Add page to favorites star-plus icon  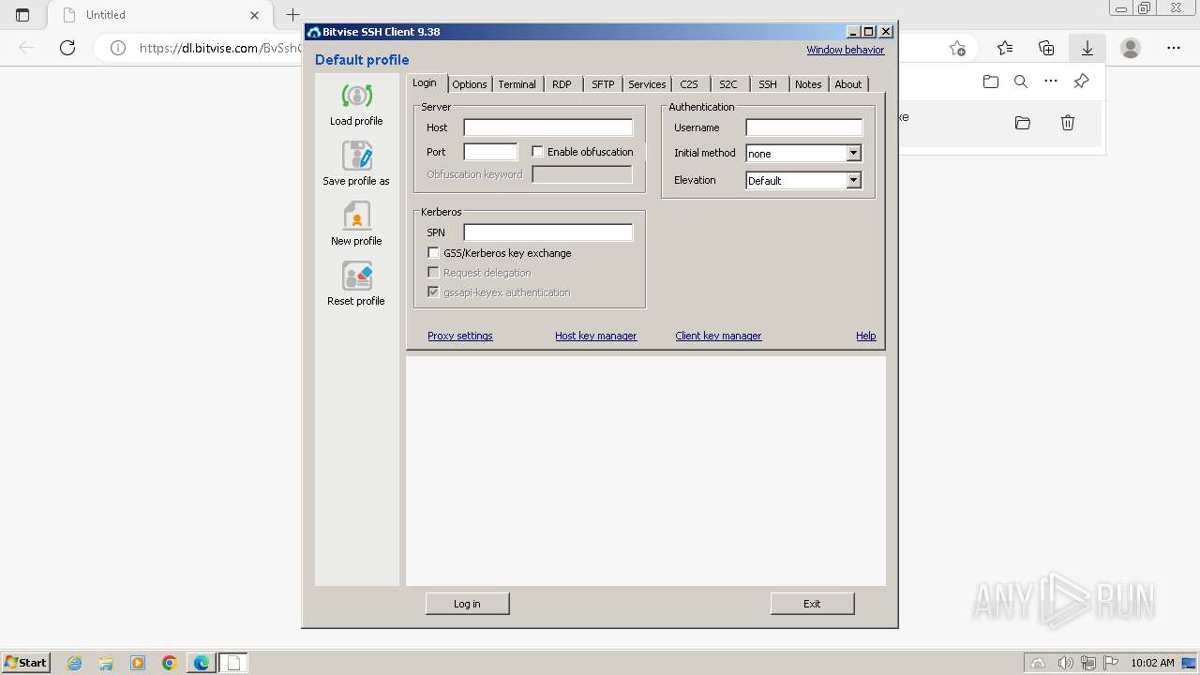click(957, 48)
